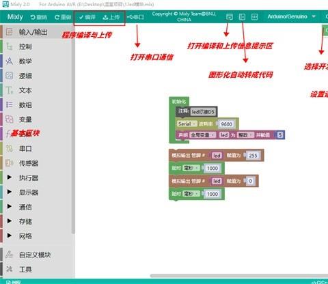Click the led variable name in declaration block
Viewport: 328px width, 284px height.
[224, 135]
